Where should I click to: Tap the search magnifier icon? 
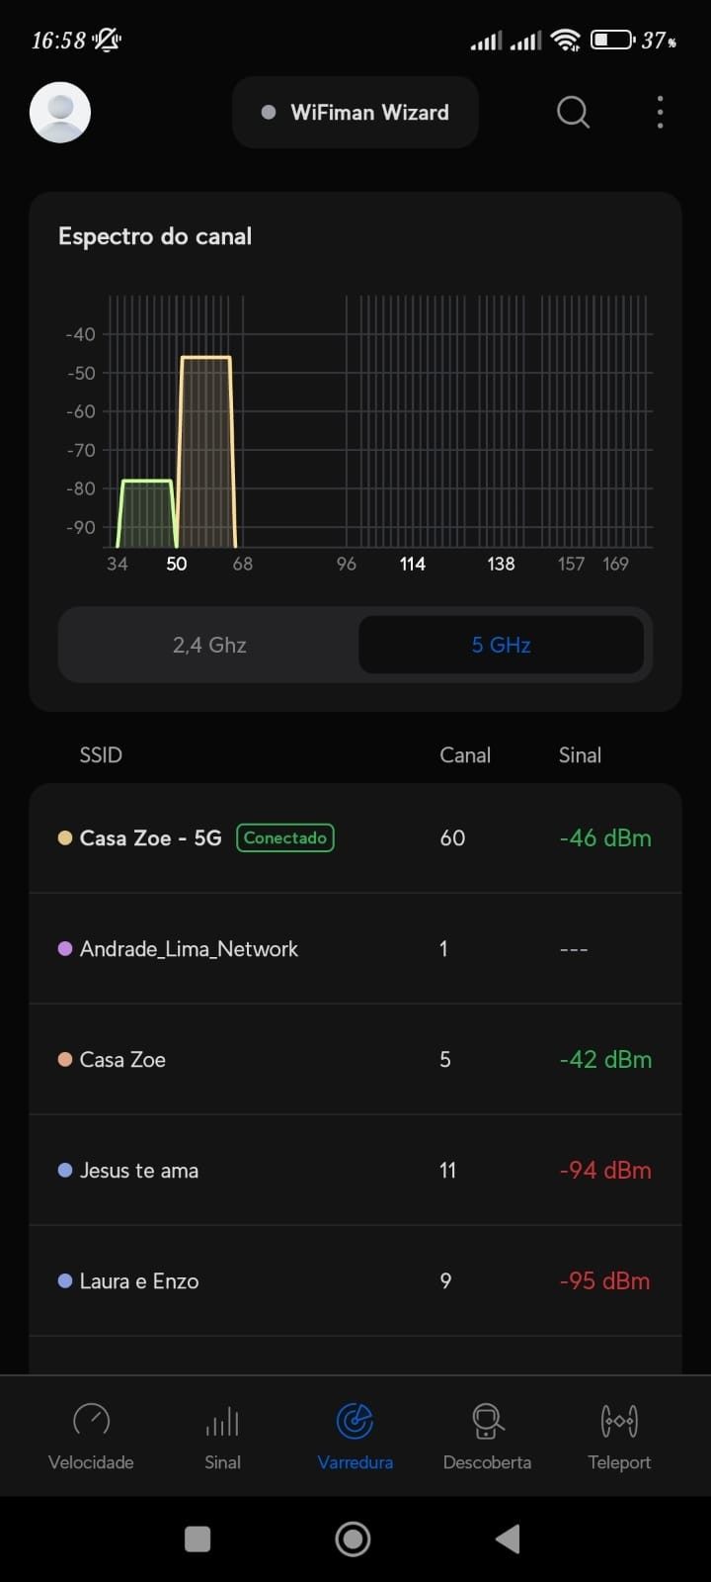coord(573,113)
